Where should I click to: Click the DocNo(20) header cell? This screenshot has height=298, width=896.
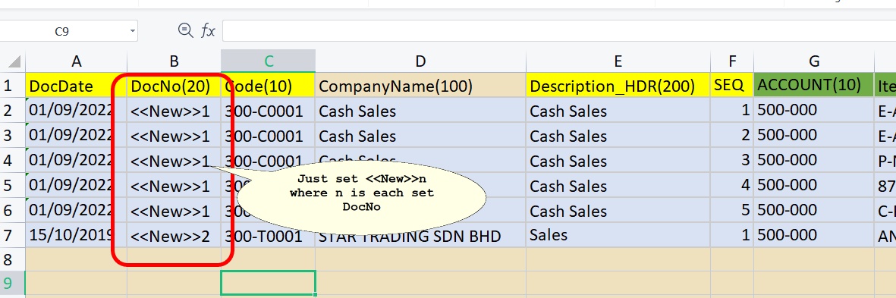tap(174, 85)
